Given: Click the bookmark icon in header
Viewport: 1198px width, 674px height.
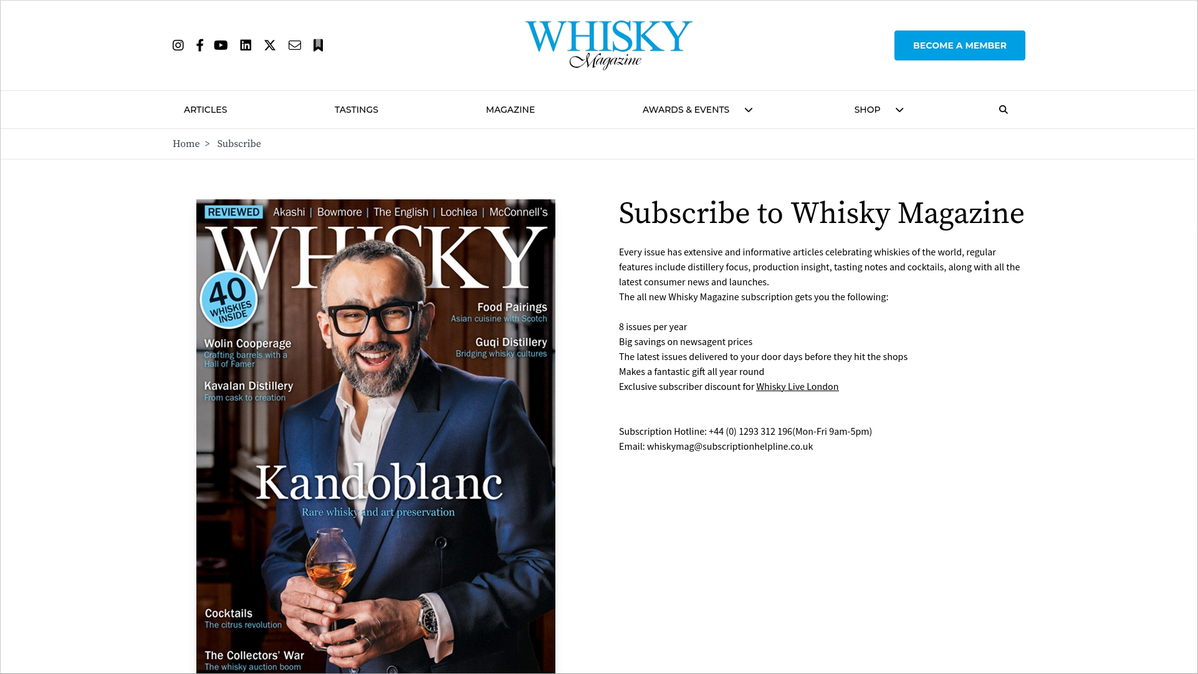Looking at the screenshot, I should coord(318,45).
